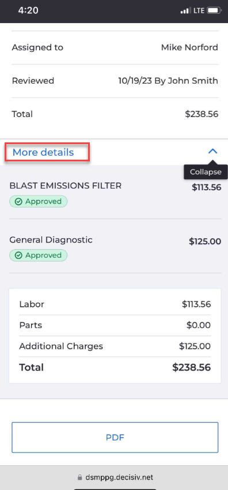The height and width of the screenshot is (490, 228).
Task: Click the Additional Charges row
Action: (x=115, y=346)
